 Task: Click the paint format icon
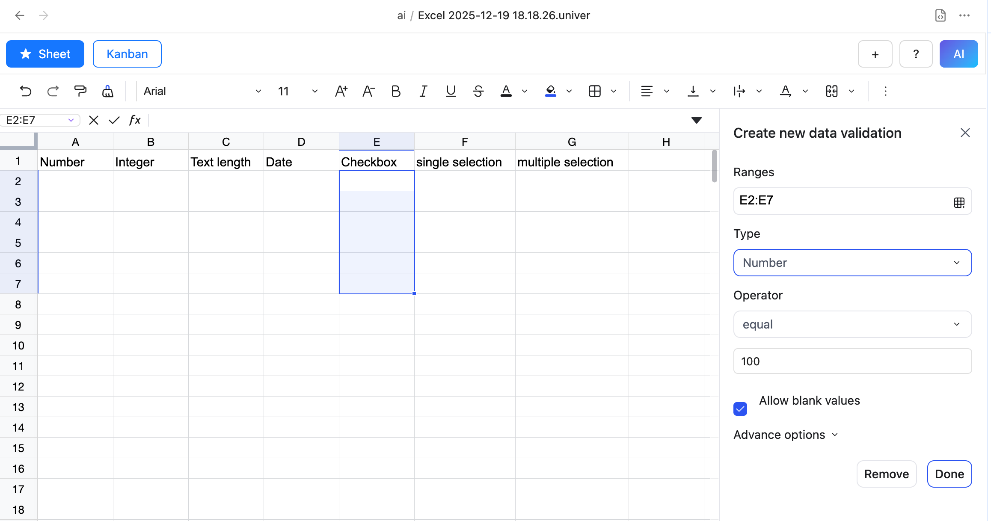80,91
